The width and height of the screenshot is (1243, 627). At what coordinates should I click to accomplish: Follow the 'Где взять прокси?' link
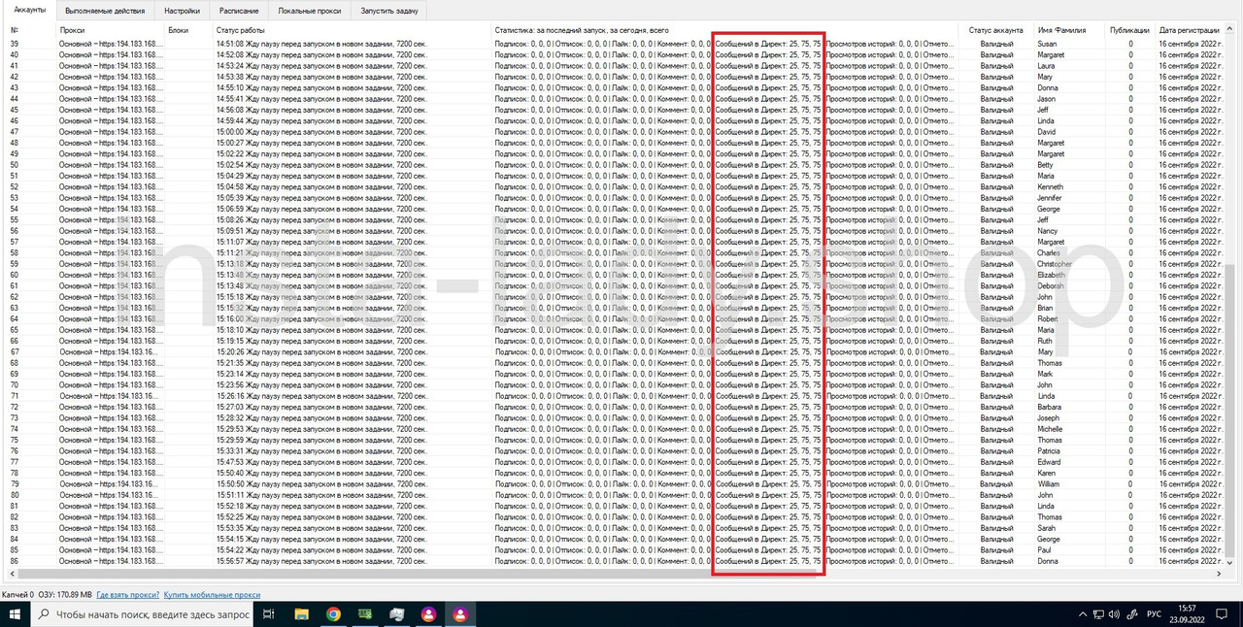point(127,594)
